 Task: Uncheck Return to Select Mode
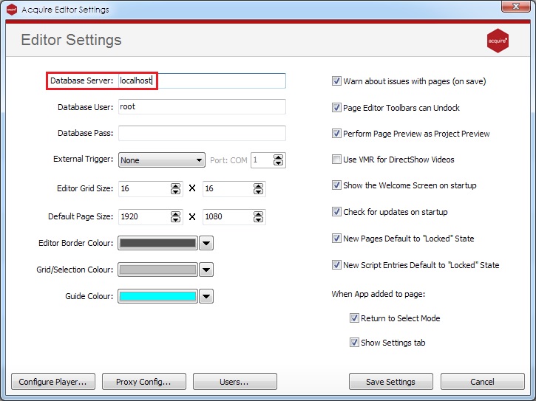coord(354,318)
